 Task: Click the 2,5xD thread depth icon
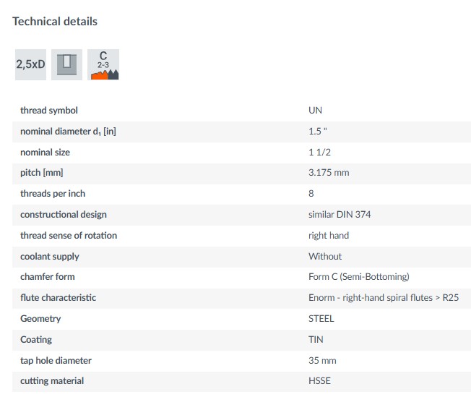pyautogui.click(x=30, y=64)
